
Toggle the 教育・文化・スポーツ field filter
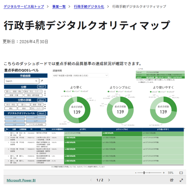33,92
